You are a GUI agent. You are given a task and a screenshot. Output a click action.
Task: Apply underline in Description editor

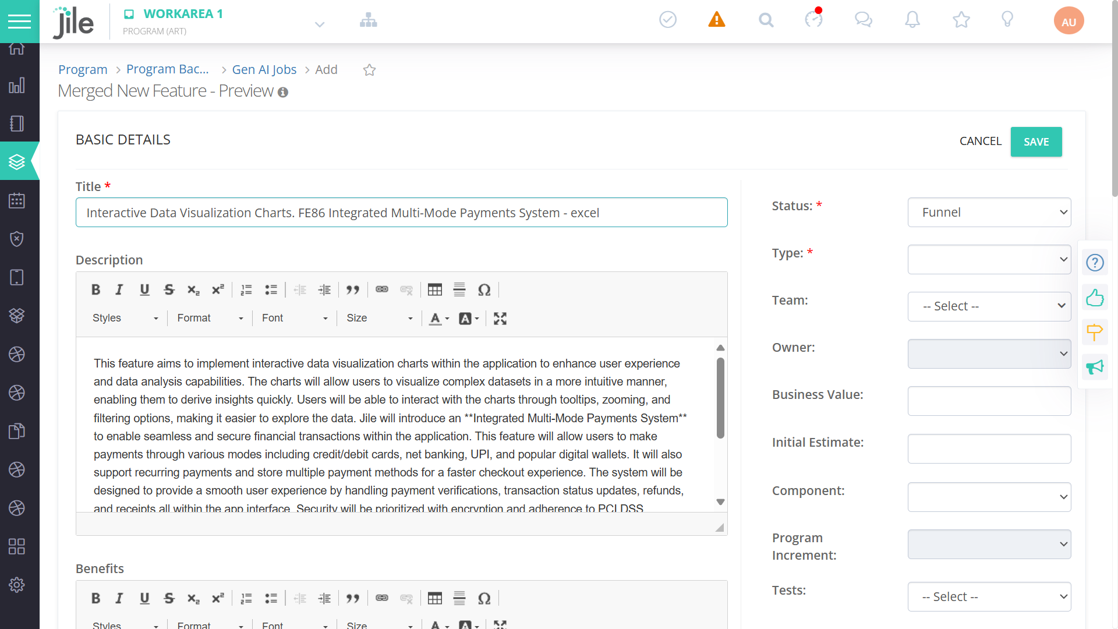click(x=144, y=289)
